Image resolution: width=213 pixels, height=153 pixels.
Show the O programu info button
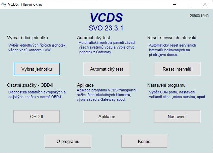click(68, 141)
